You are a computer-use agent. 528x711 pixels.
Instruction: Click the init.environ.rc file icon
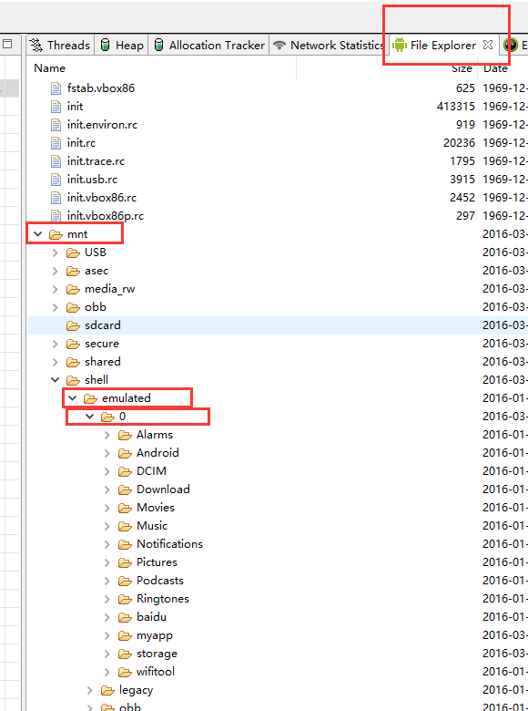point(56,125)
